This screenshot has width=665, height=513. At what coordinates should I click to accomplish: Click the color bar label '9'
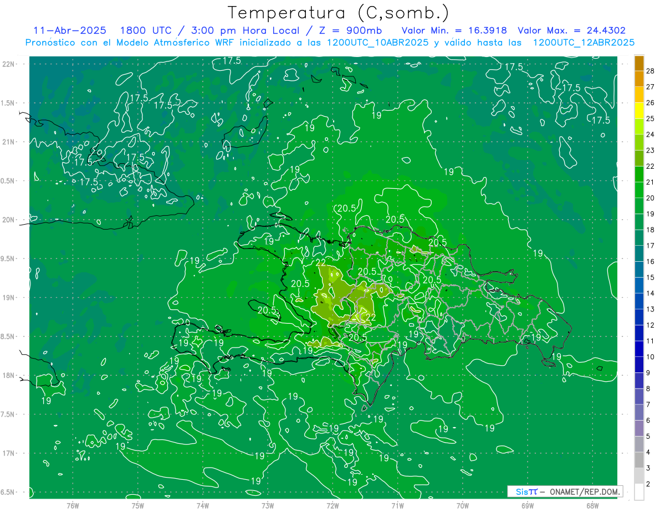[x=649, y=372]
